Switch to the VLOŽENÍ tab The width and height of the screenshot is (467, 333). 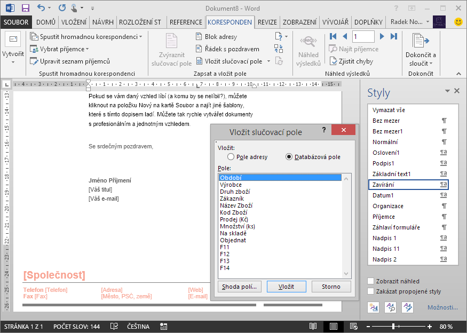tap(74, 22)
